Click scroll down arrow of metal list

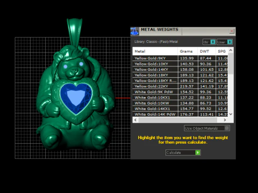[231, 114]
